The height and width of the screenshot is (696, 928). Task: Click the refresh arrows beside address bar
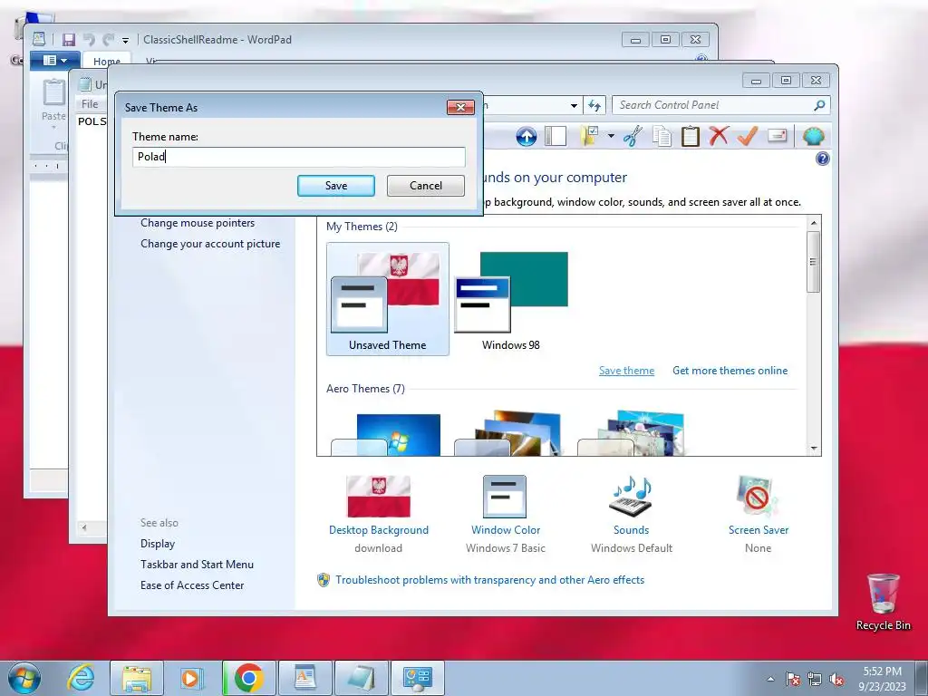594,105
